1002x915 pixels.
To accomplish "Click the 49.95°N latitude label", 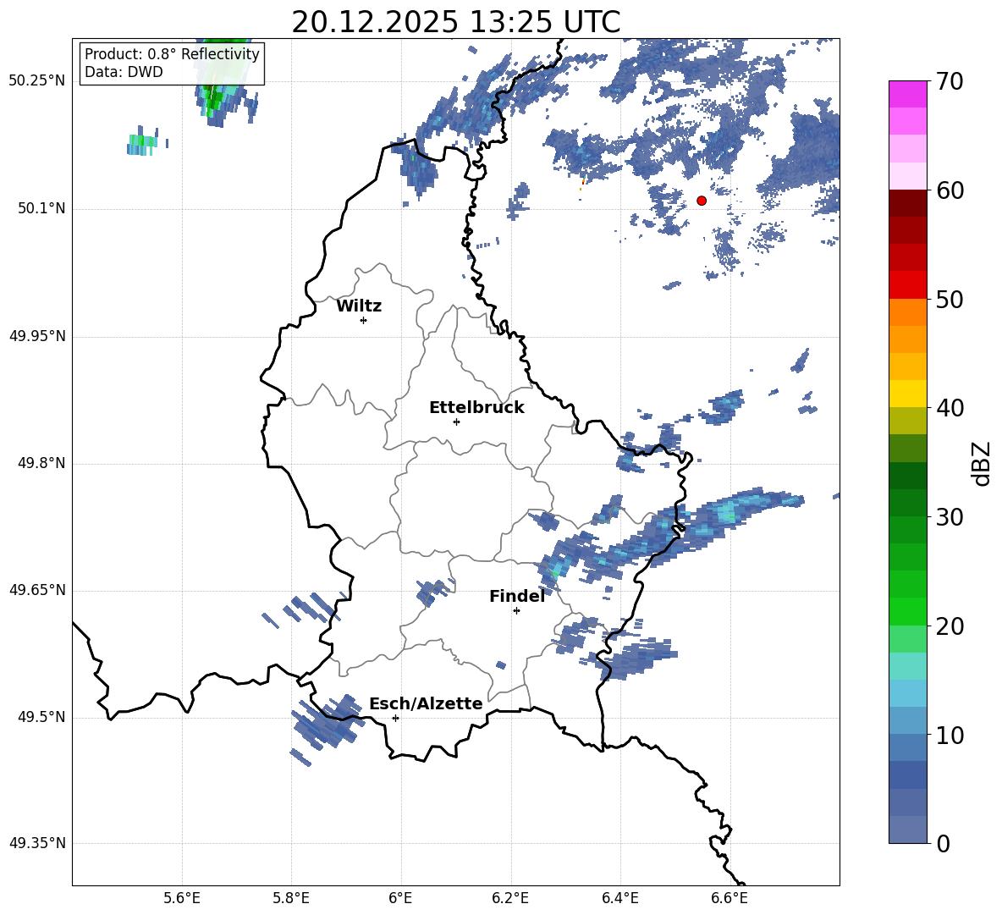I will pos(37,336).
